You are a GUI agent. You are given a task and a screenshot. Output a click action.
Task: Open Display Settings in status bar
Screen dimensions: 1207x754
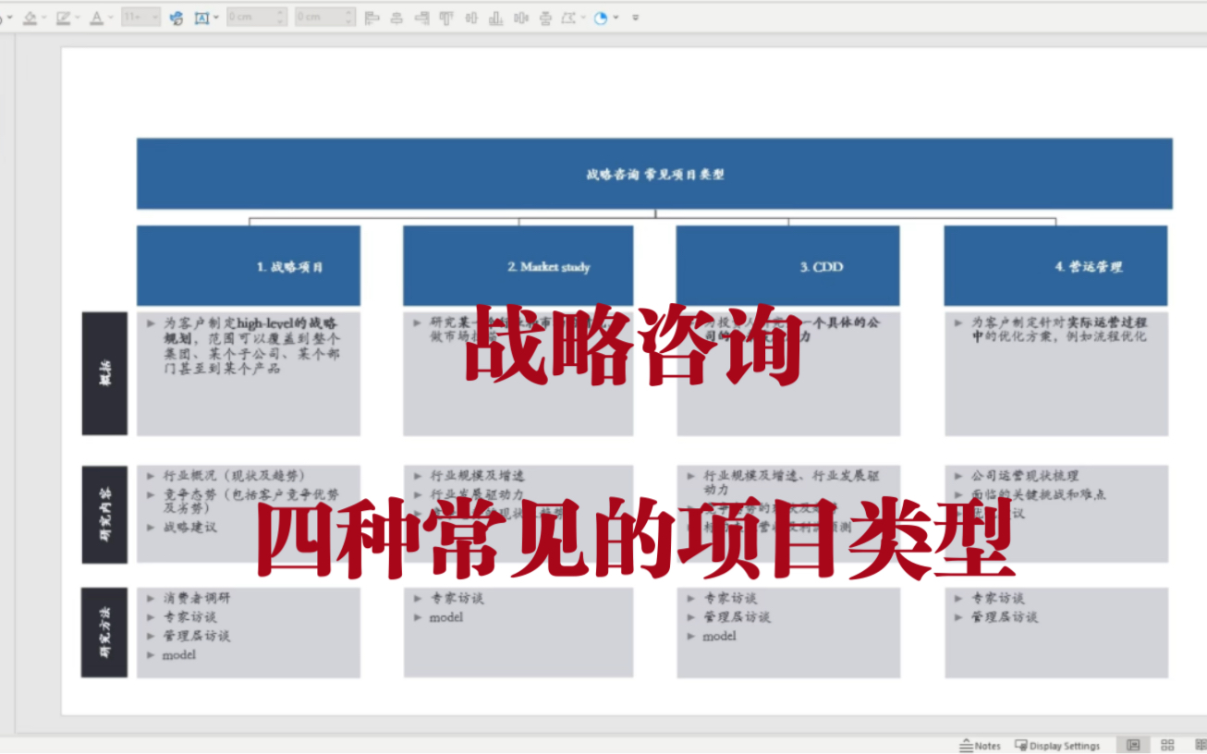coord(1057,746)
